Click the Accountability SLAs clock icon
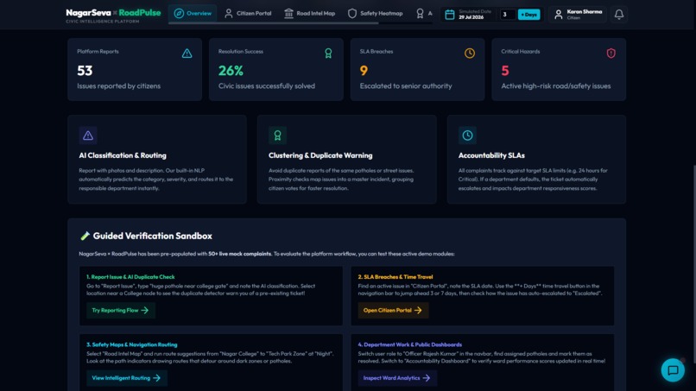The height and width of the screenshot is (391, 696). (x=467, y=136)
